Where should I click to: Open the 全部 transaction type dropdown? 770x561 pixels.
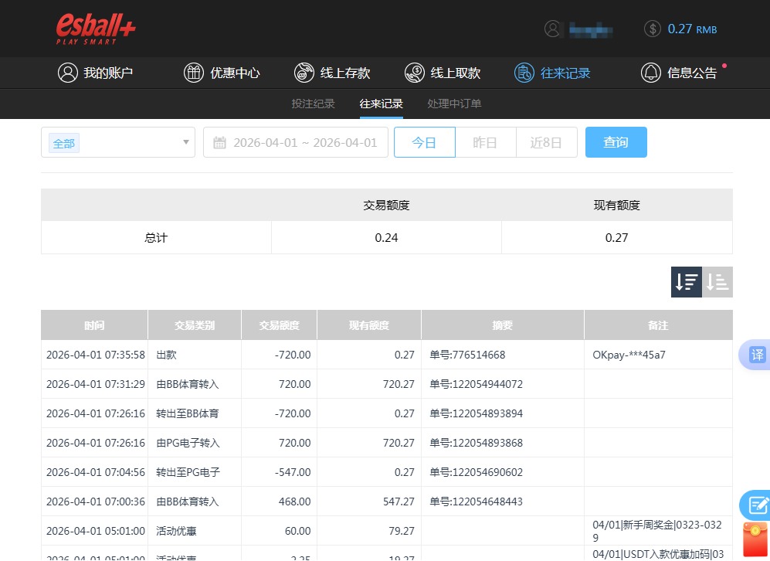[x=117, y=142]
